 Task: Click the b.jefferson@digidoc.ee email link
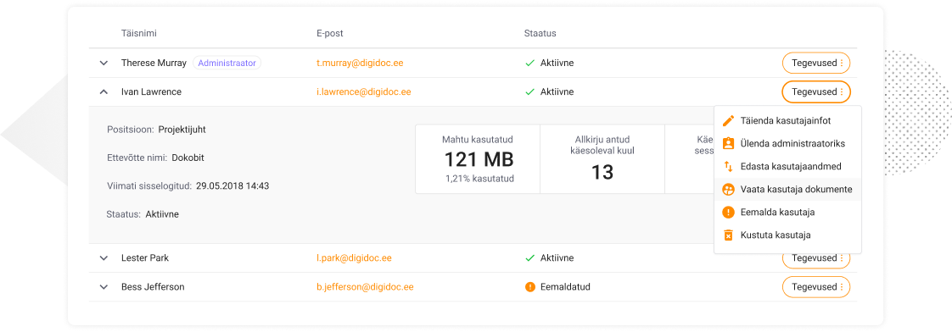point(365,286)
